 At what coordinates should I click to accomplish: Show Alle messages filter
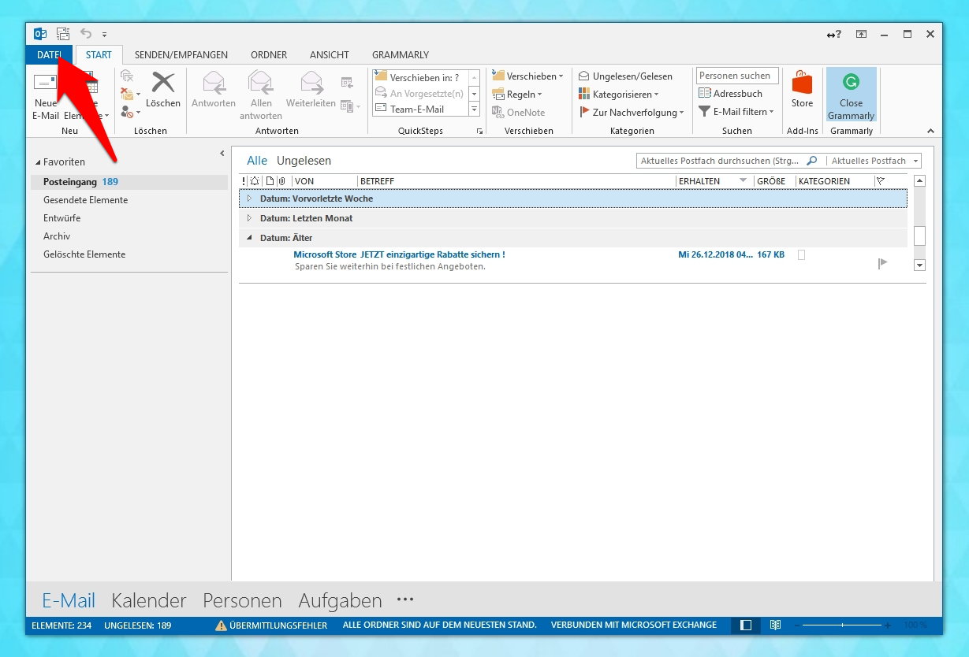257,161
